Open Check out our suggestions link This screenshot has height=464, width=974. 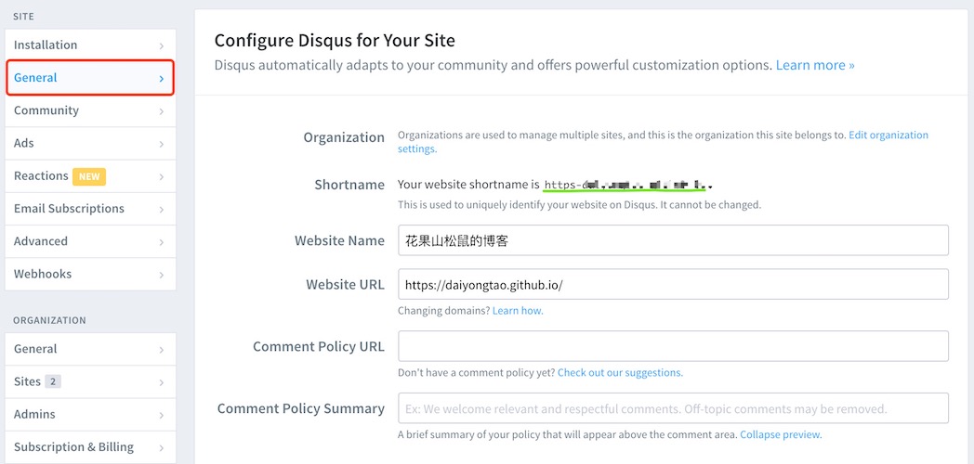620,373
